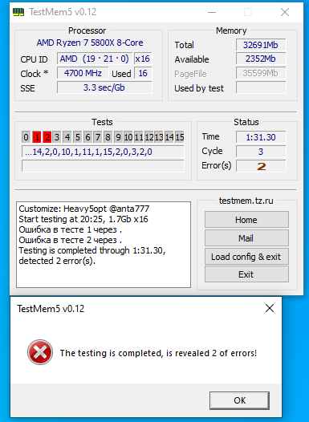This screenshot has height=422, width=309.
Task: Click the Clock * label
Action: point(35,74)
